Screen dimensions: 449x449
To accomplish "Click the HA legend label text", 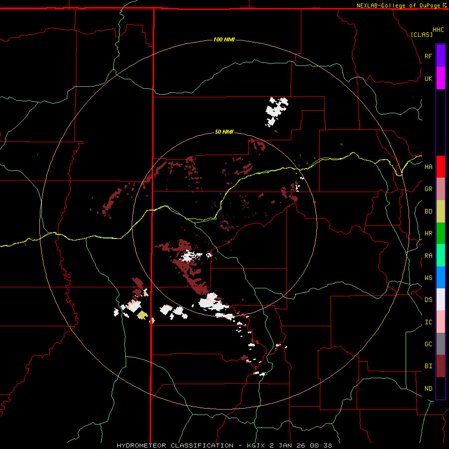I will (428, 167).
